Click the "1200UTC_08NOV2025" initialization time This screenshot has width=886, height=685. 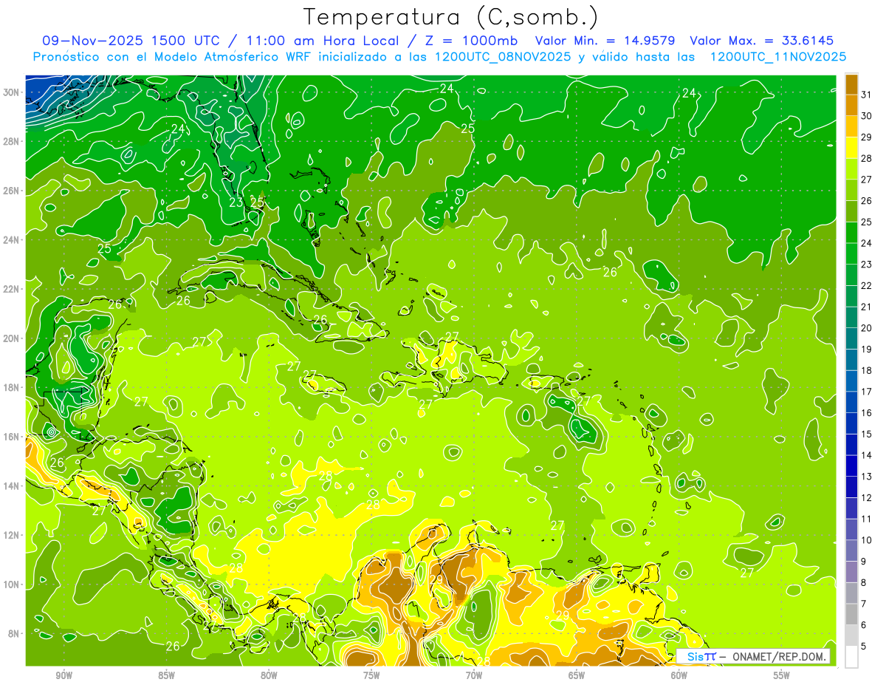(x=502, y=57)
